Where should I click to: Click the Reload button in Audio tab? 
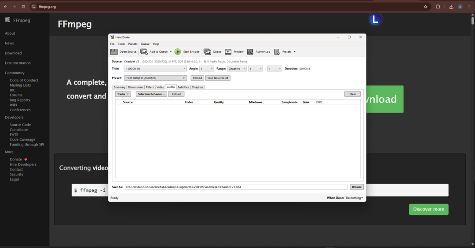point(176,94)
